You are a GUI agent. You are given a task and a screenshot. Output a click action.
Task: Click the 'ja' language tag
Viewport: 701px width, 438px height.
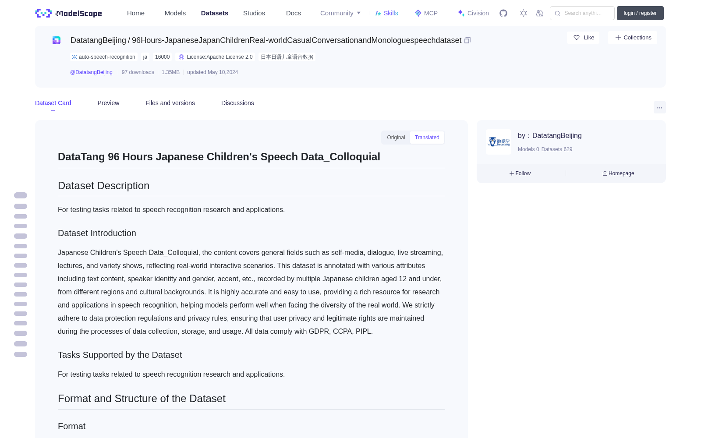(145, 57)
